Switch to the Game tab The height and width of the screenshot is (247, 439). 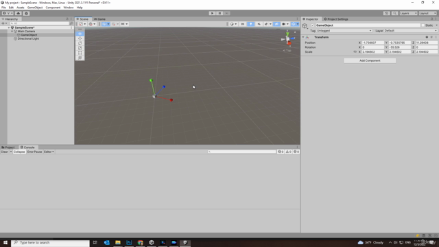pos(99,19)
